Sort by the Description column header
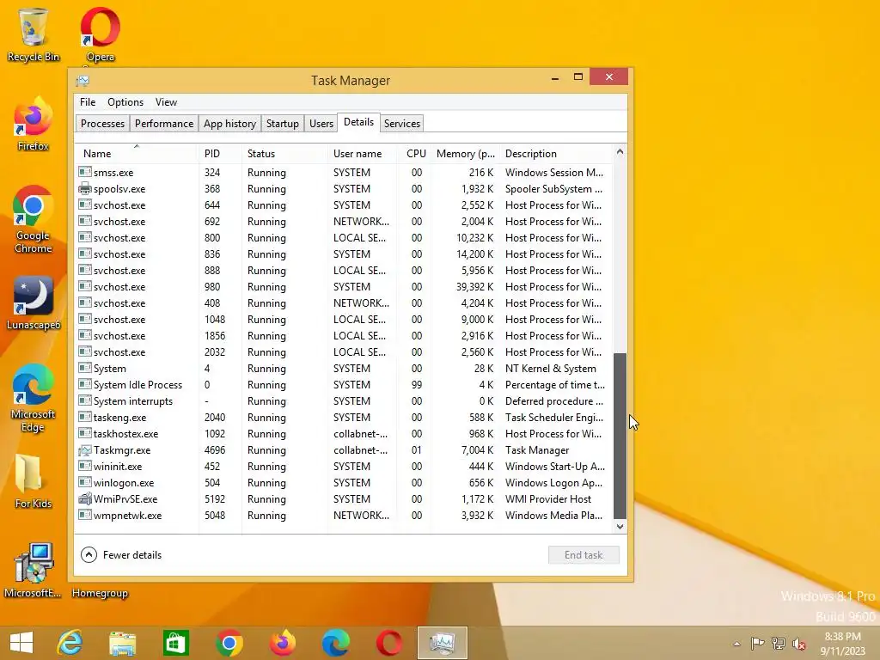The image size is (880, 660). pyautogui.click(x=556, y=153)
